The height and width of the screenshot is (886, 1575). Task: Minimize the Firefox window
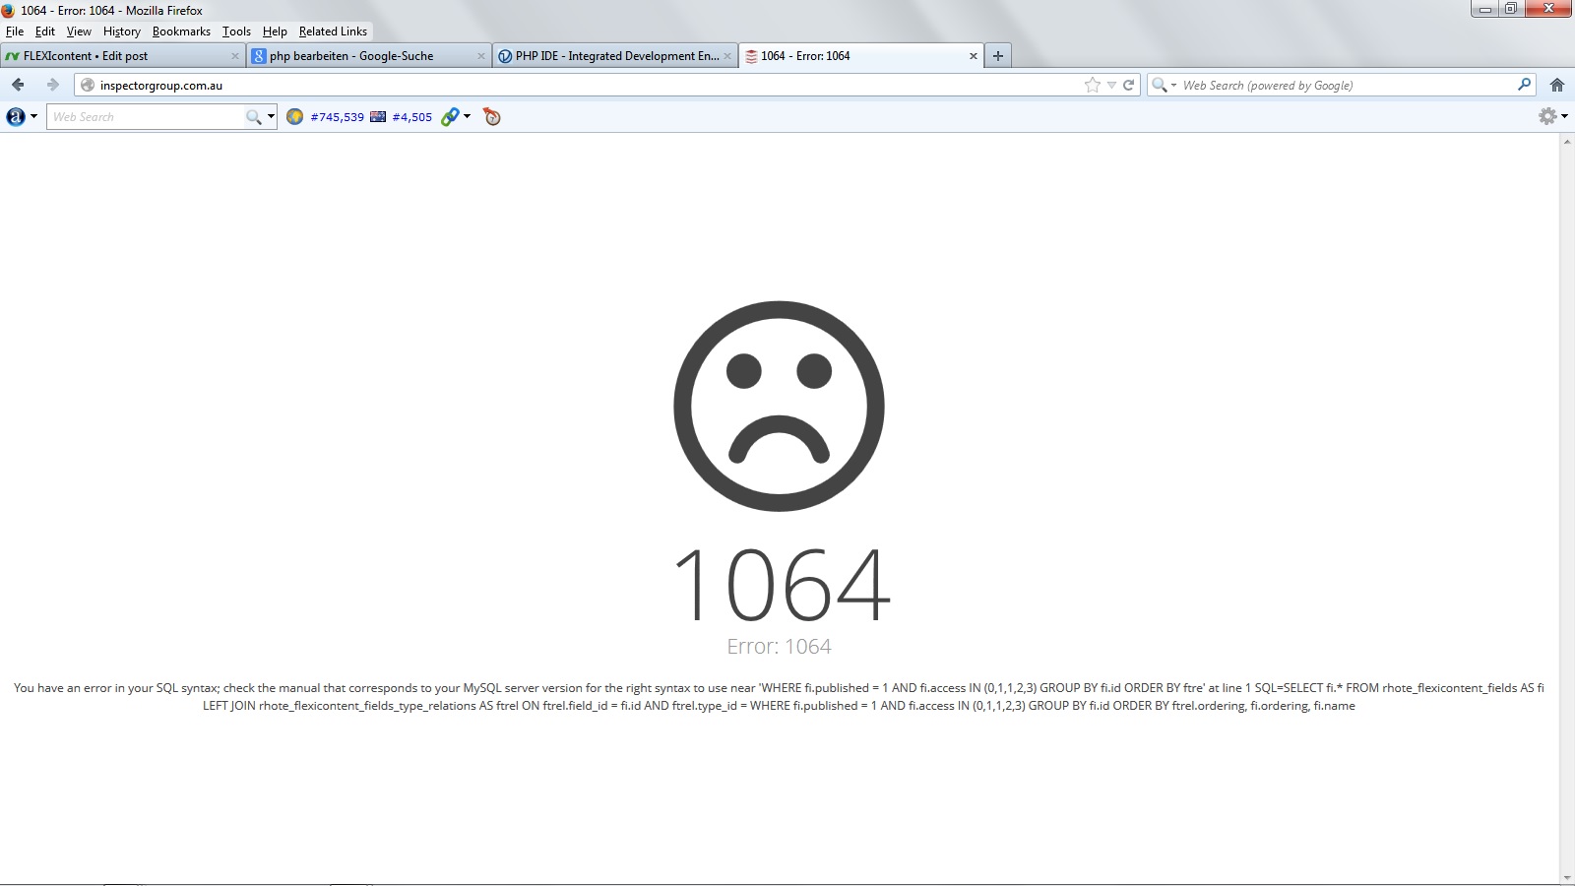click(1484, 9)
